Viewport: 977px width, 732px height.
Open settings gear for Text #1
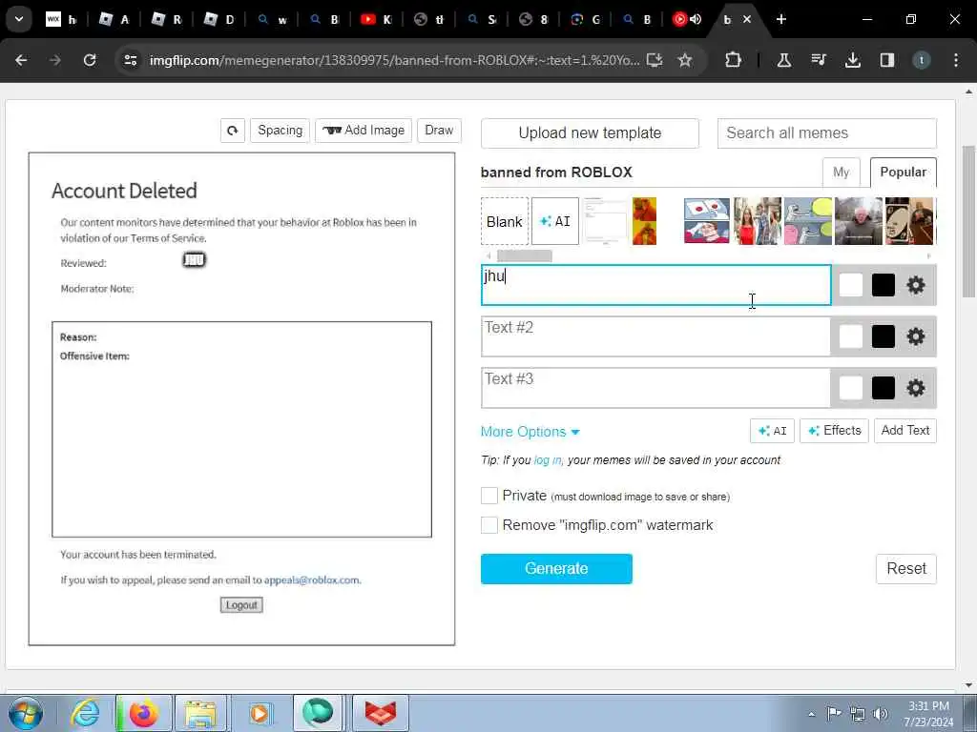(915, 285)
